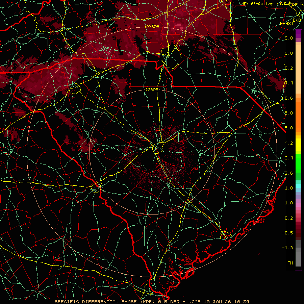Select the 2.6 legend value
This screenshot has width=304, height=304.
coord(289,173)
